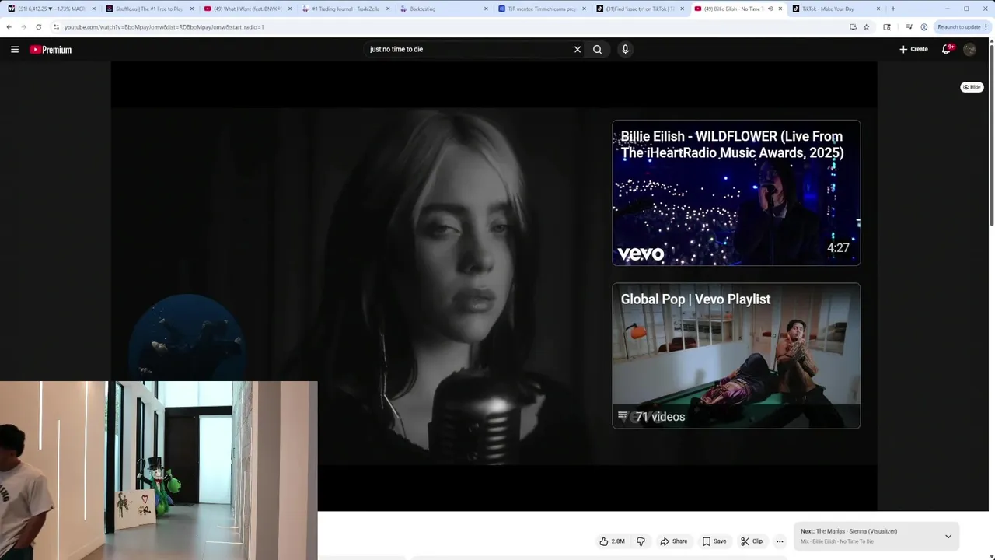The image size is (995, 560).
Task: Open more actions three-dot menu
Action: 780,541
